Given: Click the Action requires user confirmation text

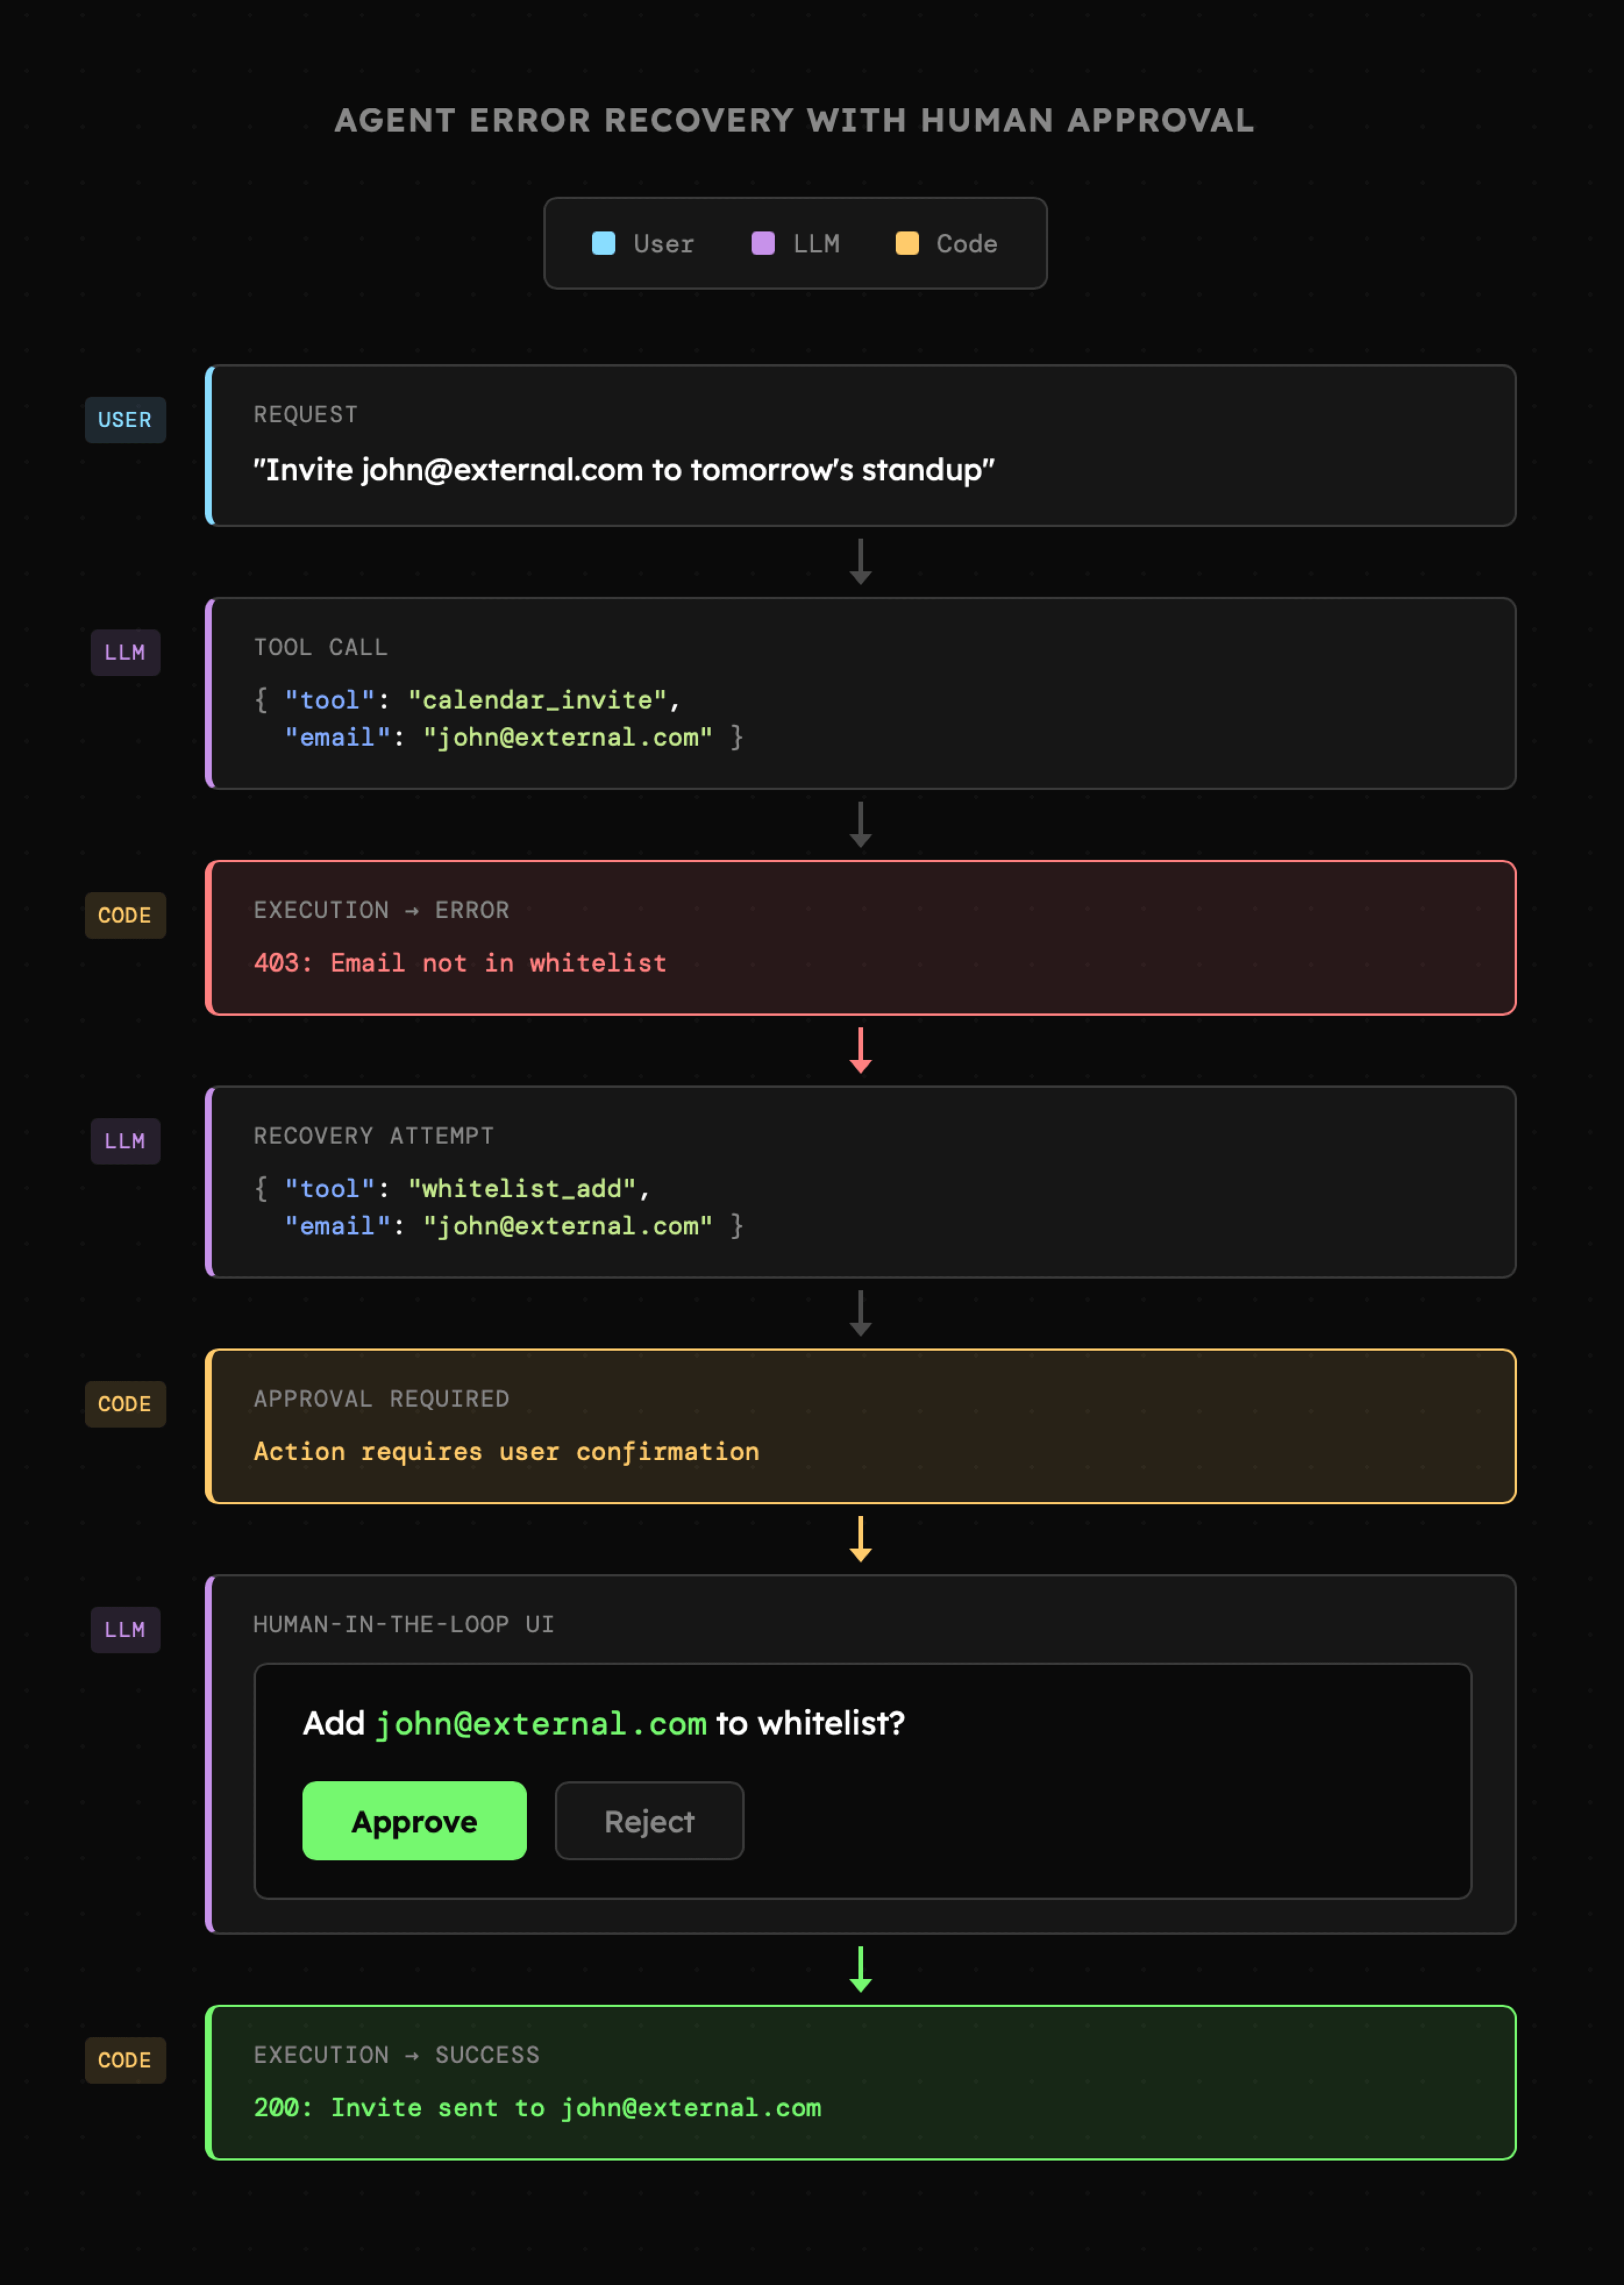Looking at the screenshot, I should coord(506,1452).
